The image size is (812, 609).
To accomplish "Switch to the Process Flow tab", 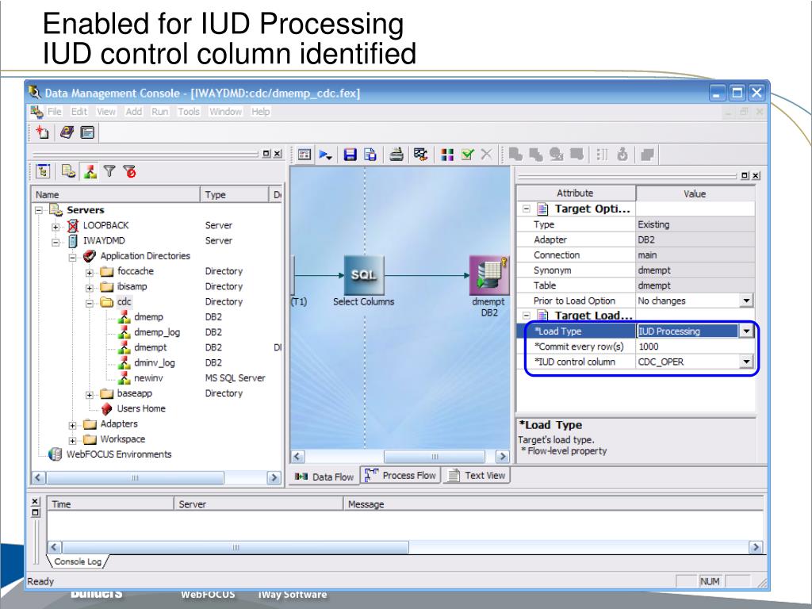I will (x=400, y=476).
